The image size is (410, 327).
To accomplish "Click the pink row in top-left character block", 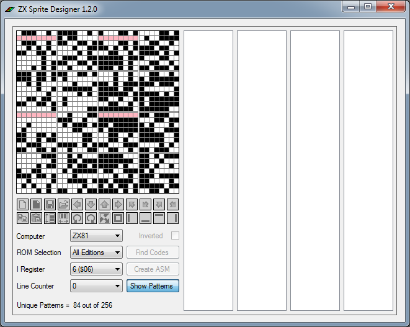I will pyautogui.click(x=37, y=38).
